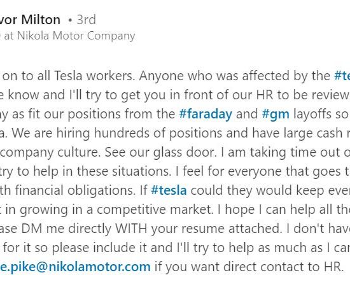The width and height of the screenshot is (350, 289).
Task: Click the sentence 'See our glass door'
Action: click(160, 152)
